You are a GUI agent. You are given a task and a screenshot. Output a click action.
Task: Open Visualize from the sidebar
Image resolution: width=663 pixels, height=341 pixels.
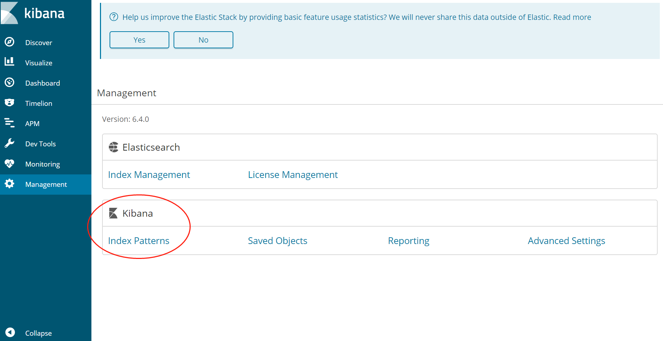pos(38,63)
